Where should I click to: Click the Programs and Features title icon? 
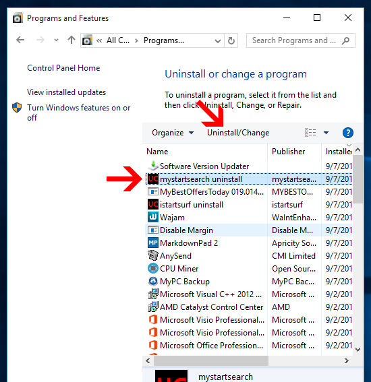point(18,18)
